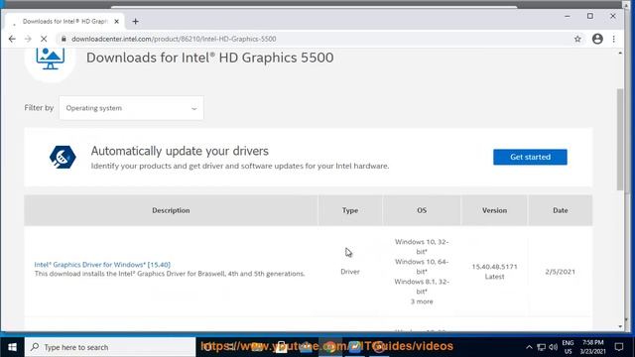The height and width of the screenshot is (357, 635).
Task: Click the Get started button
Action: click(x=530, y=157)
